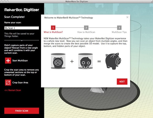
Task: Click the front-view pig scan illustration
Action: click(x=58, y=61)
